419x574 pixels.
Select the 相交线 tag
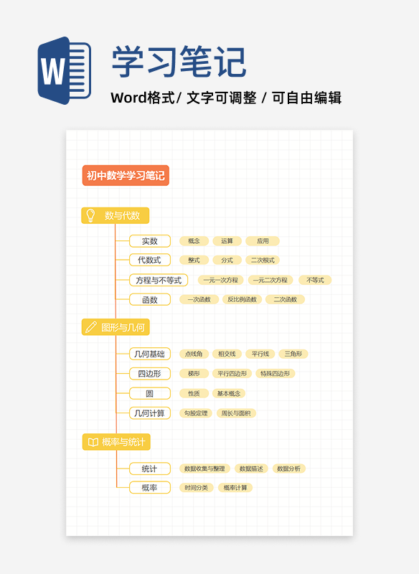click(227, 354)
